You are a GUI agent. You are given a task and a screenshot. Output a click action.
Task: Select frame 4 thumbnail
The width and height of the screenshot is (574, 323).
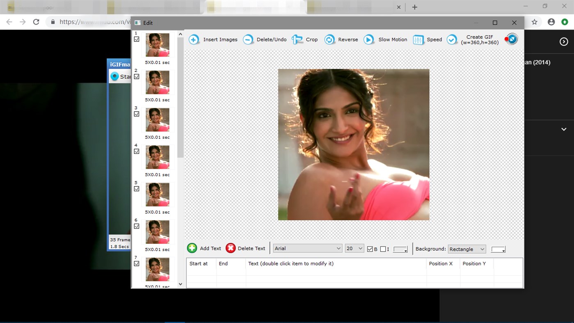[x=157, y=157]
